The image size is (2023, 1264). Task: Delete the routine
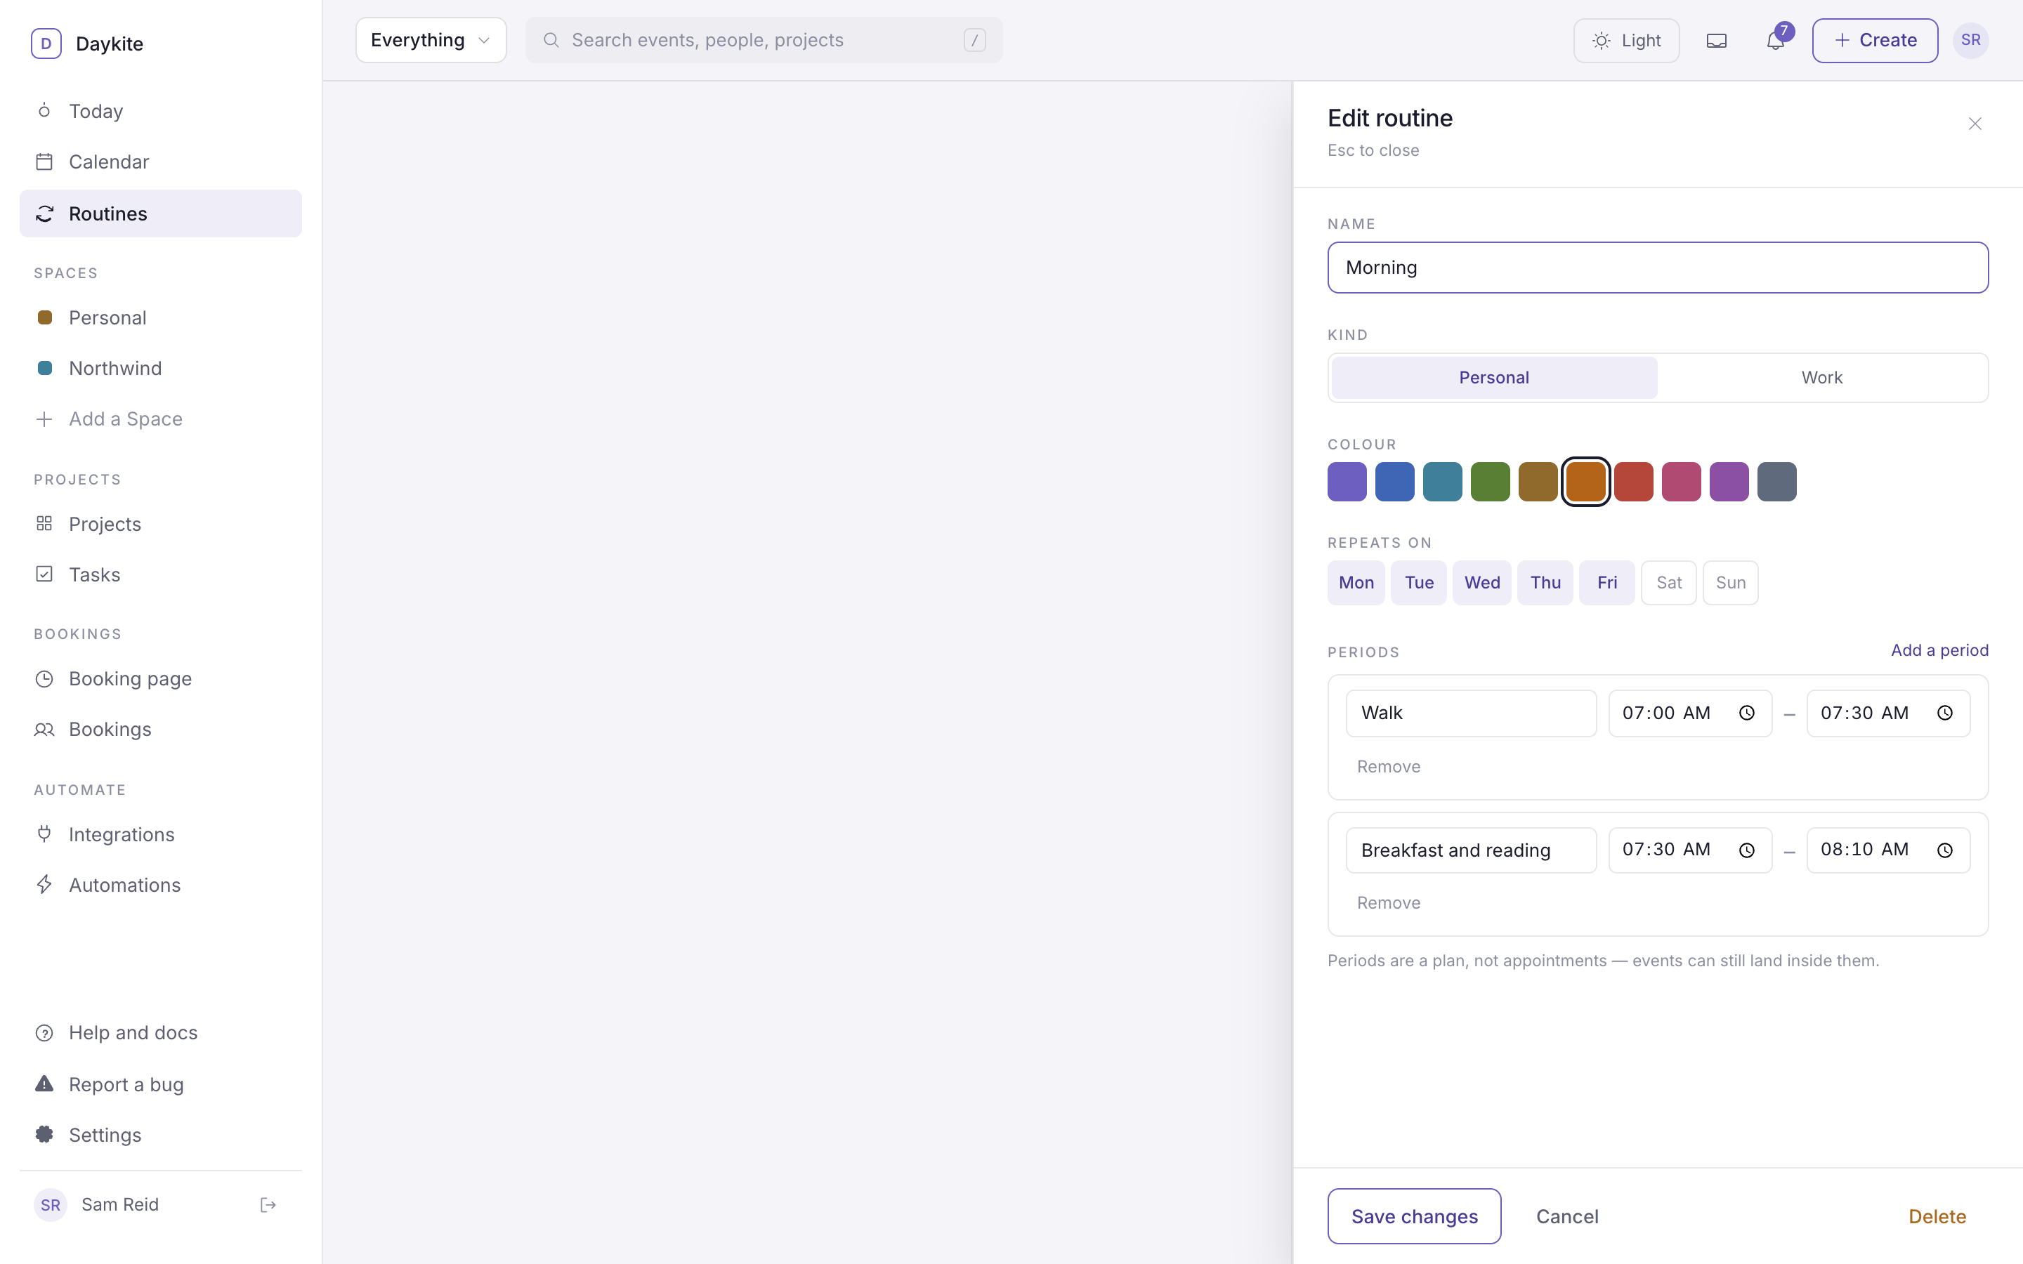pyautogui.click(x=1937, y=1216)
